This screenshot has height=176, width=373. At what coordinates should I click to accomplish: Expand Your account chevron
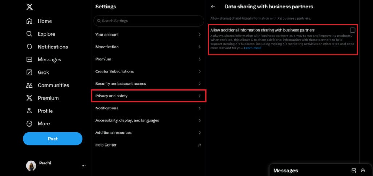tap(199, 35)
